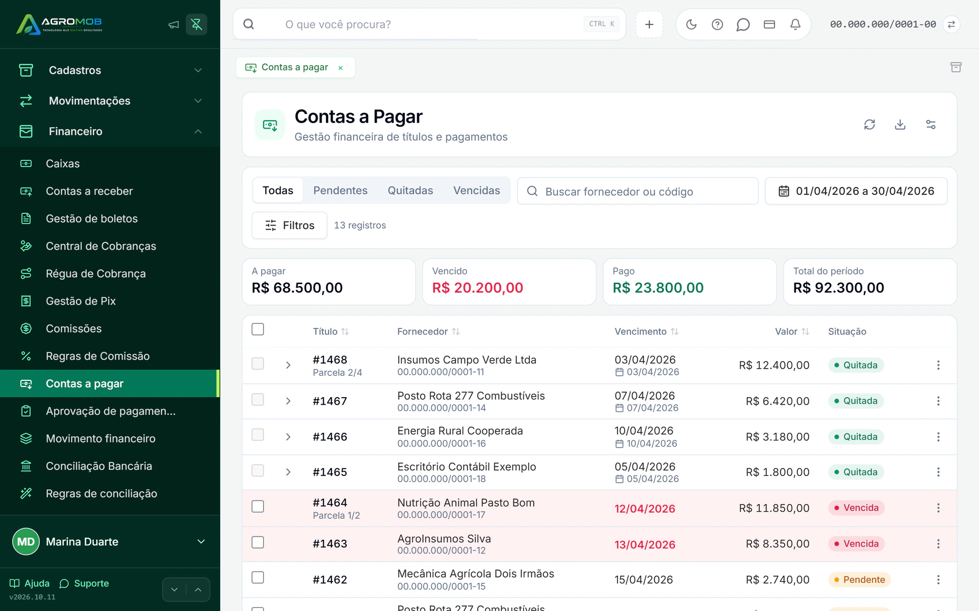This screenshot has height=611, width=979.
Task: Click the megaphone announcements icon
Action: (x=174, y=24)
